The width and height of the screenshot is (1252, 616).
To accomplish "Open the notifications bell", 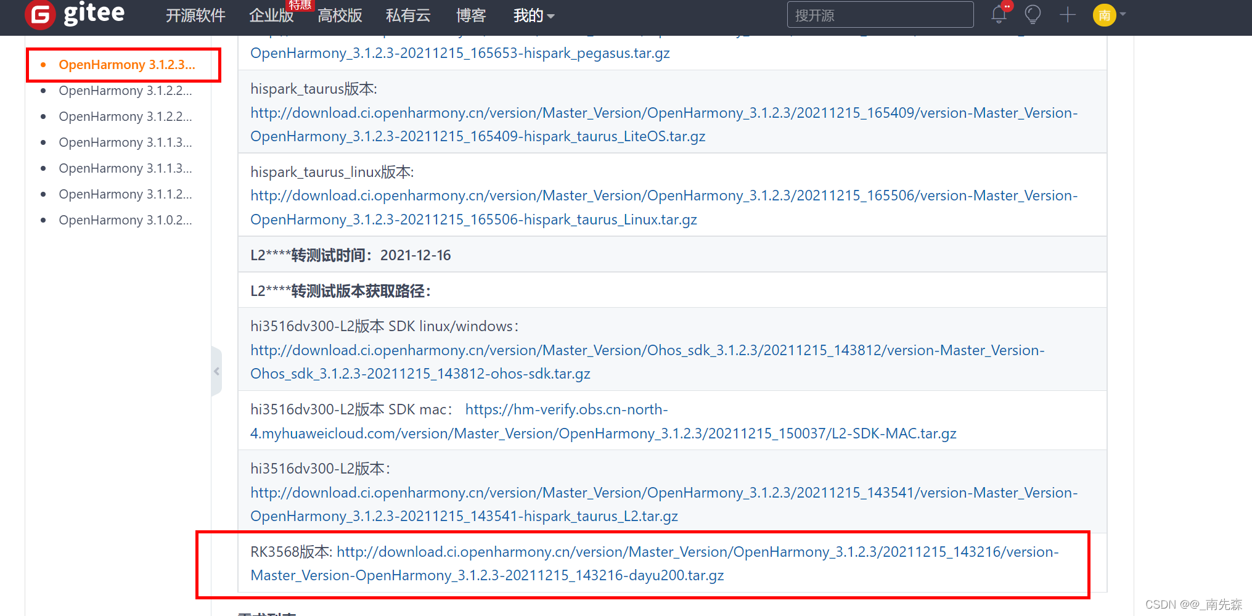I will point(999,15).
